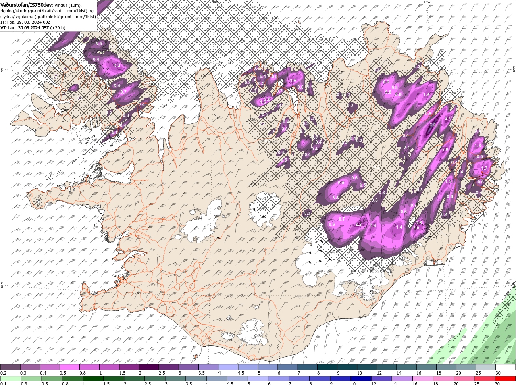Select the upper legend swatch labeled 18
The image size is (516, 387).
pos(446,367)
